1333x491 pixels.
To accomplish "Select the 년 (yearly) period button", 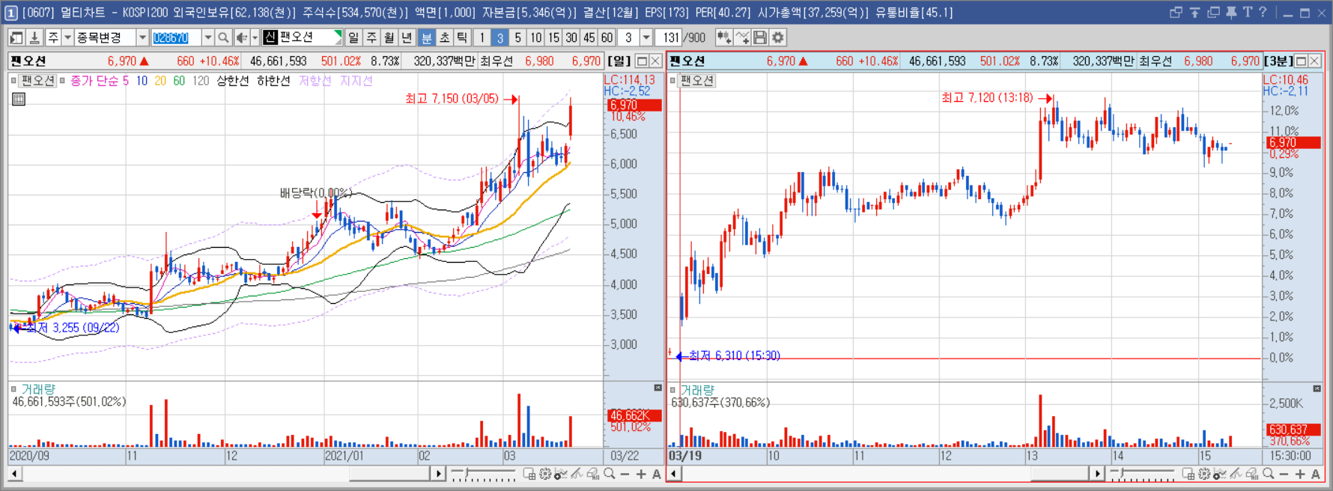I will pos(407,37).
